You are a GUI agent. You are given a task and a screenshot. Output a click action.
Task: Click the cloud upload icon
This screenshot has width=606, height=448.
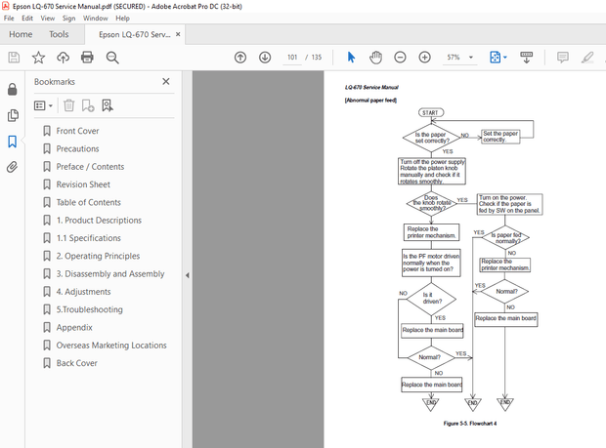pos(63,58)
